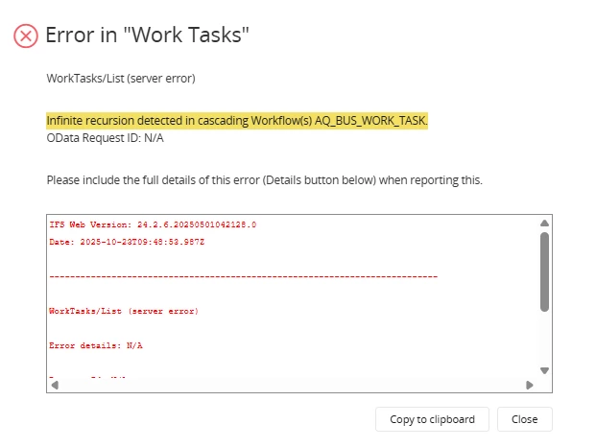Click red 'WorkTasks/List (server error)' line in details
The height and width of the screenshot is (448, 596).
click(123, 311)
